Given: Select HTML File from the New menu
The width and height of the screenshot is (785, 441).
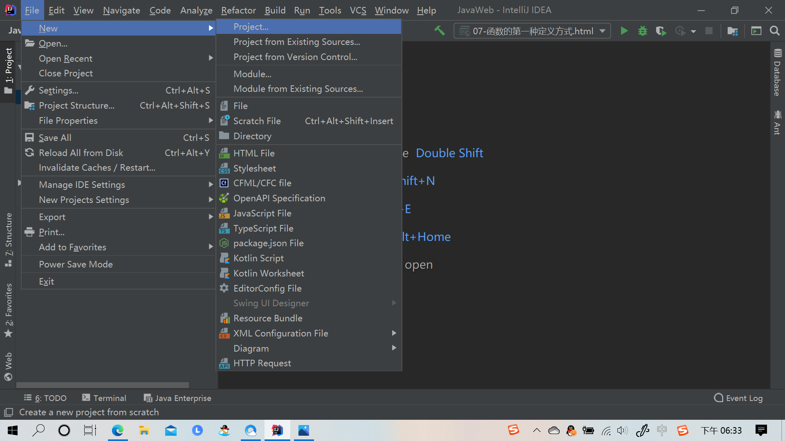Looking at the screenshot, I should (x=254, y=153).
